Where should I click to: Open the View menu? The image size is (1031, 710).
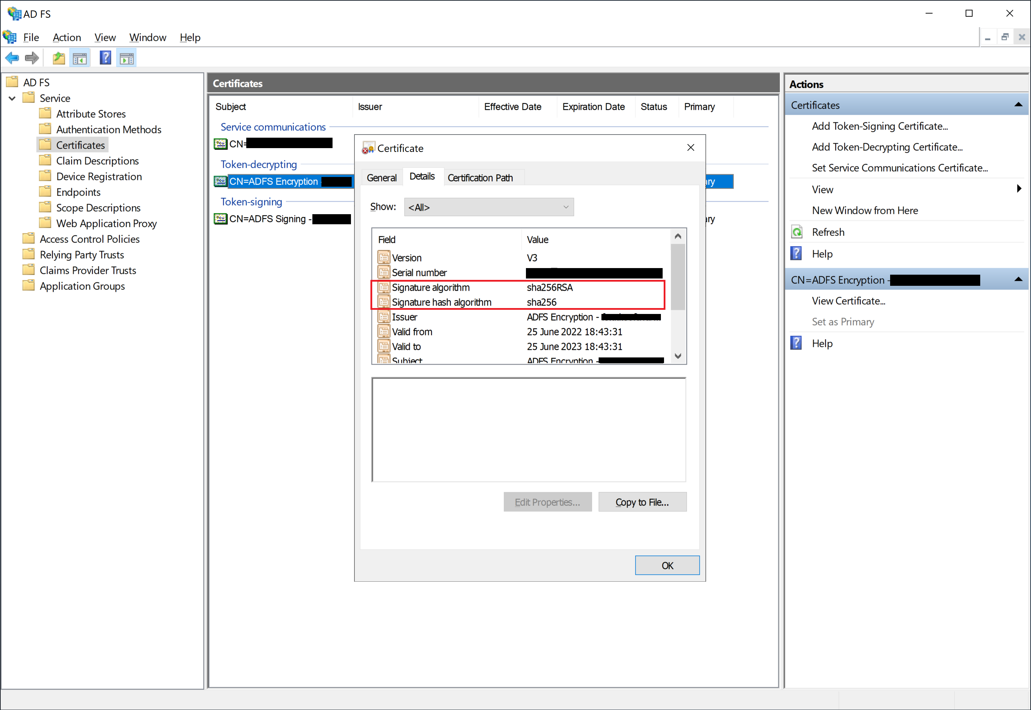105,37
